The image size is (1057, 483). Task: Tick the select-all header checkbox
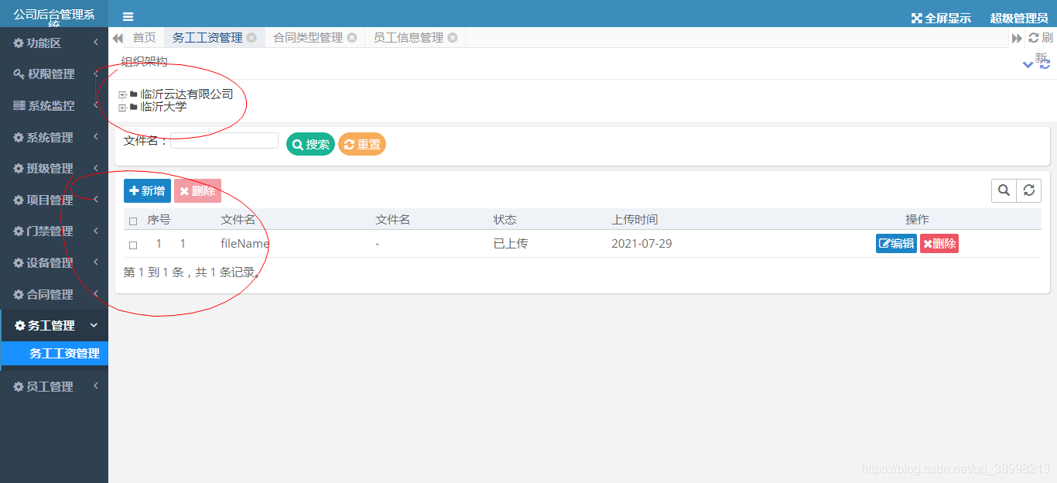133,221
